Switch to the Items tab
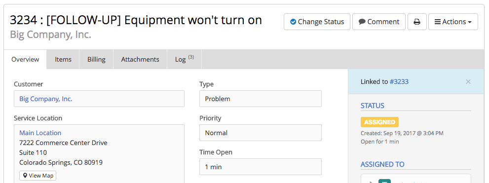The height and width of the screenshot is (183, 489). pos(63,59)
